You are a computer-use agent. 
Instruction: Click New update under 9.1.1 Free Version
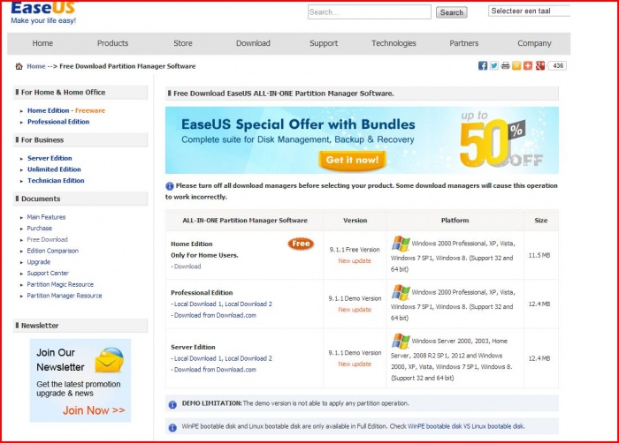coord(355,261)
